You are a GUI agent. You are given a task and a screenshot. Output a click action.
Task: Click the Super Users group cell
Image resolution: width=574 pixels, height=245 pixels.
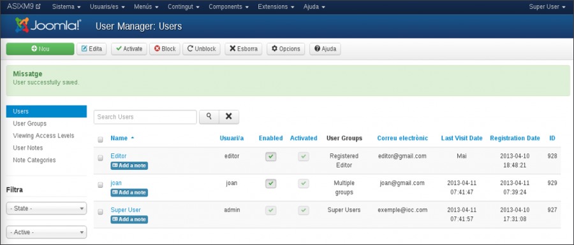click(344, 210)
